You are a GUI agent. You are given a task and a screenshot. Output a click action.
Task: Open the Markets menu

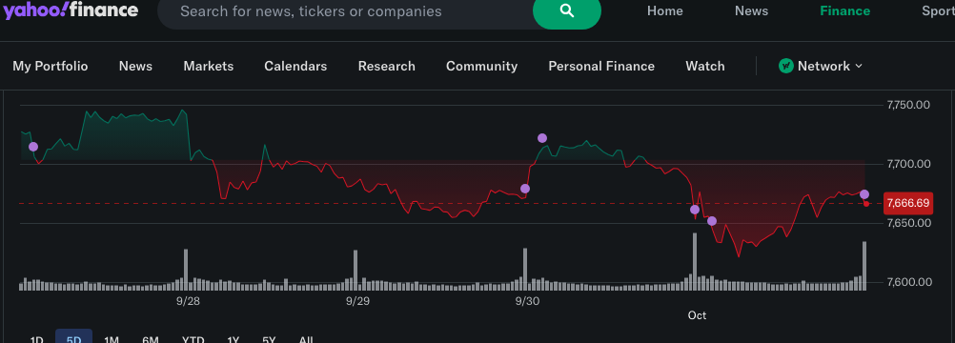[209, 66]
